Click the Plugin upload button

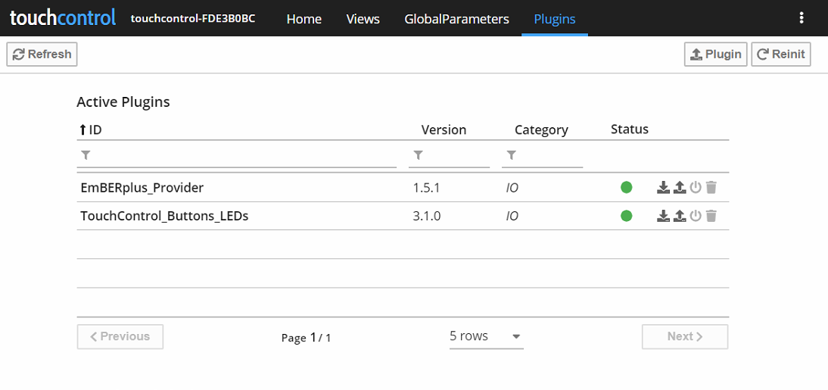(x=715, y=55)
